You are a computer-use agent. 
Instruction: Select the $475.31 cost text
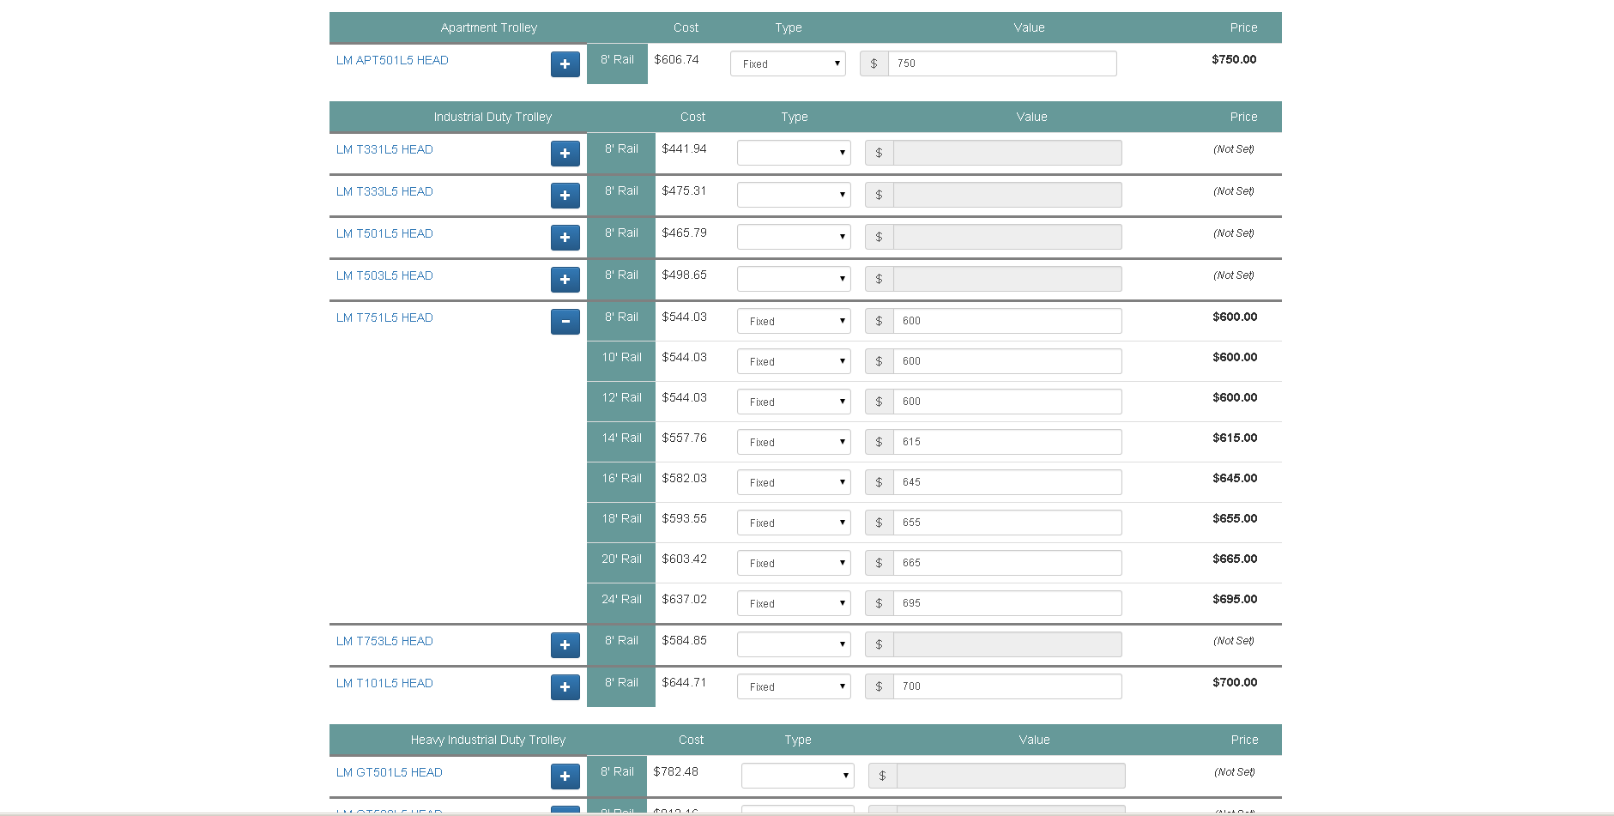(684, 190)
